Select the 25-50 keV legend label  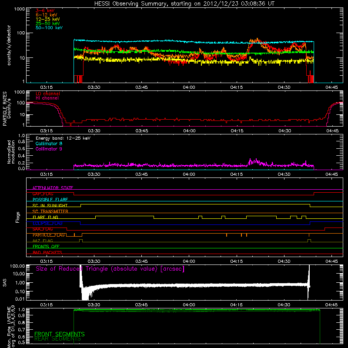pos(48,23)
